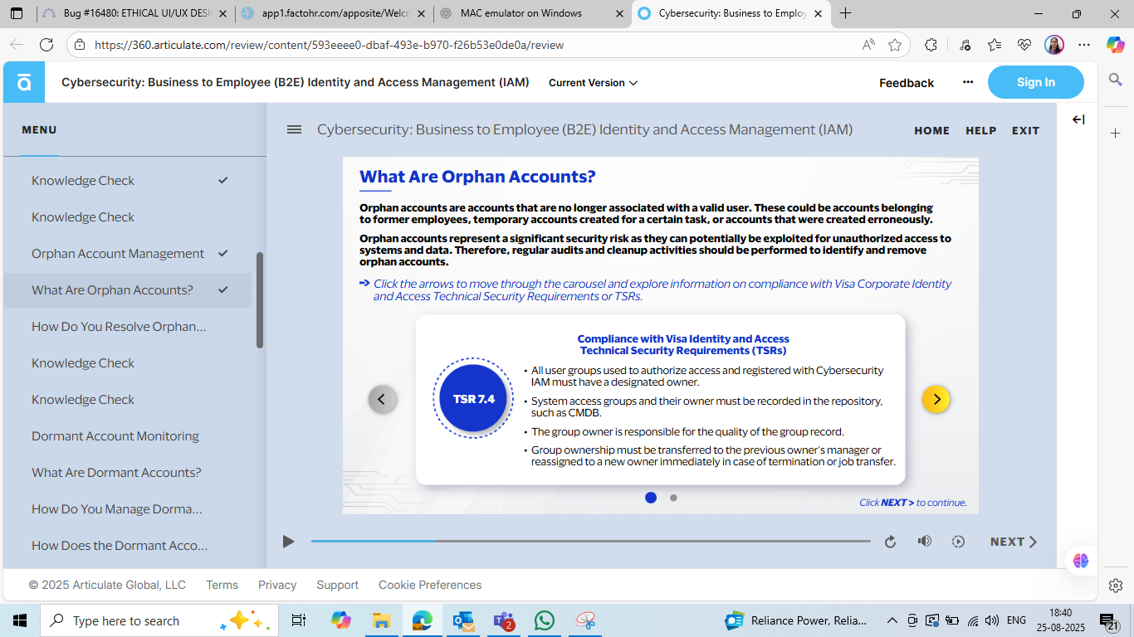Open the hamburger menu icon in the course player
The height and width of the screenshot is (637, 1134).
[294, 129]
